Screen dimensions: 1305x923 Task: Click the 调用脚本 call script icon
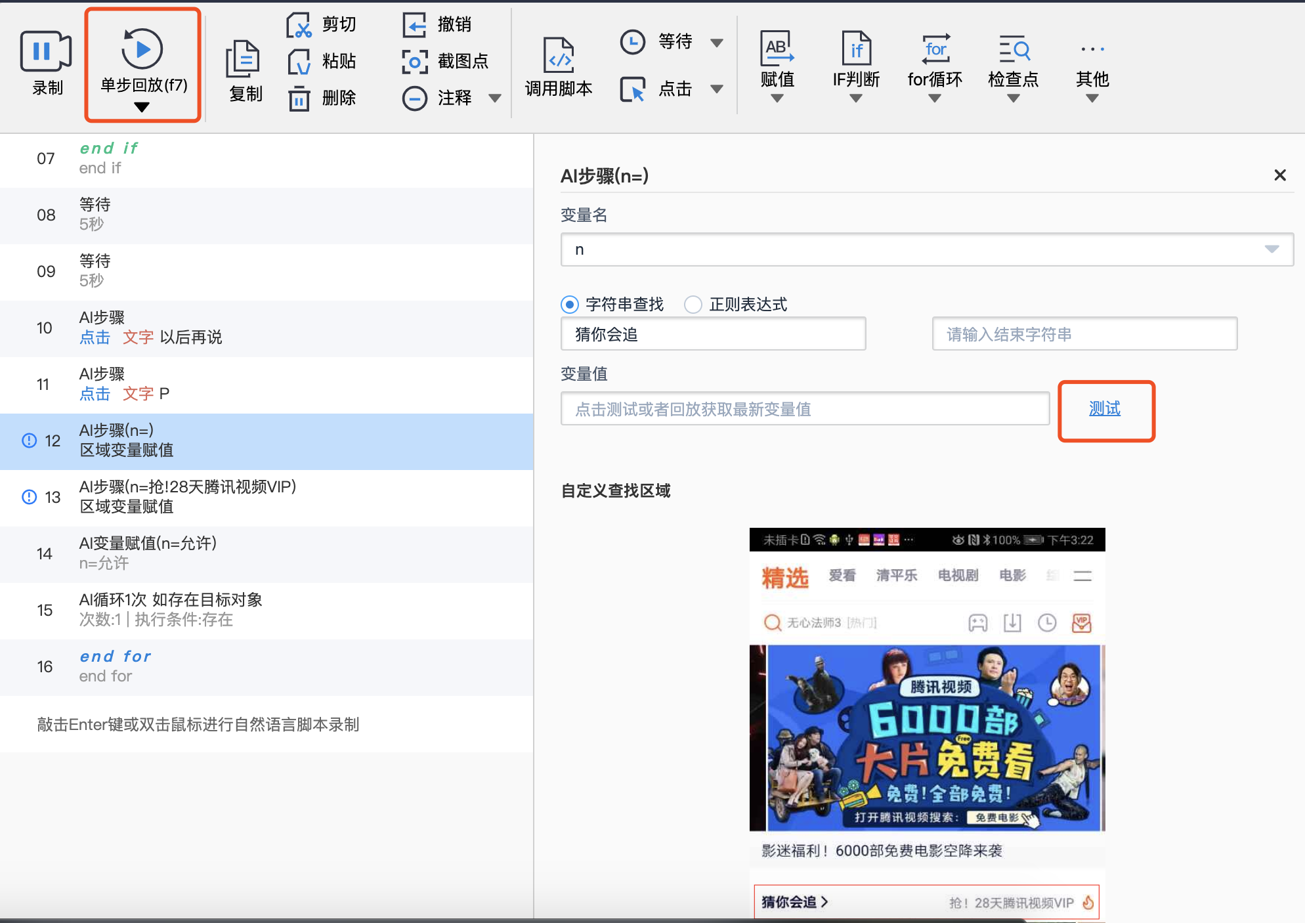559,55
